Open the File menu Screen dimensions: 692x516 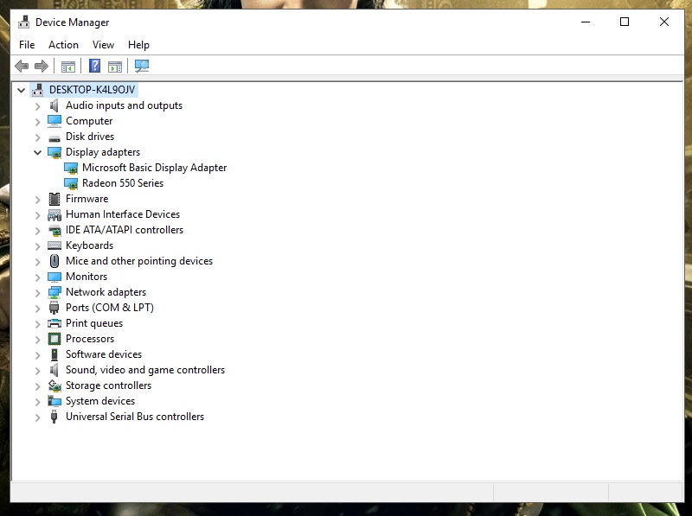27,45
